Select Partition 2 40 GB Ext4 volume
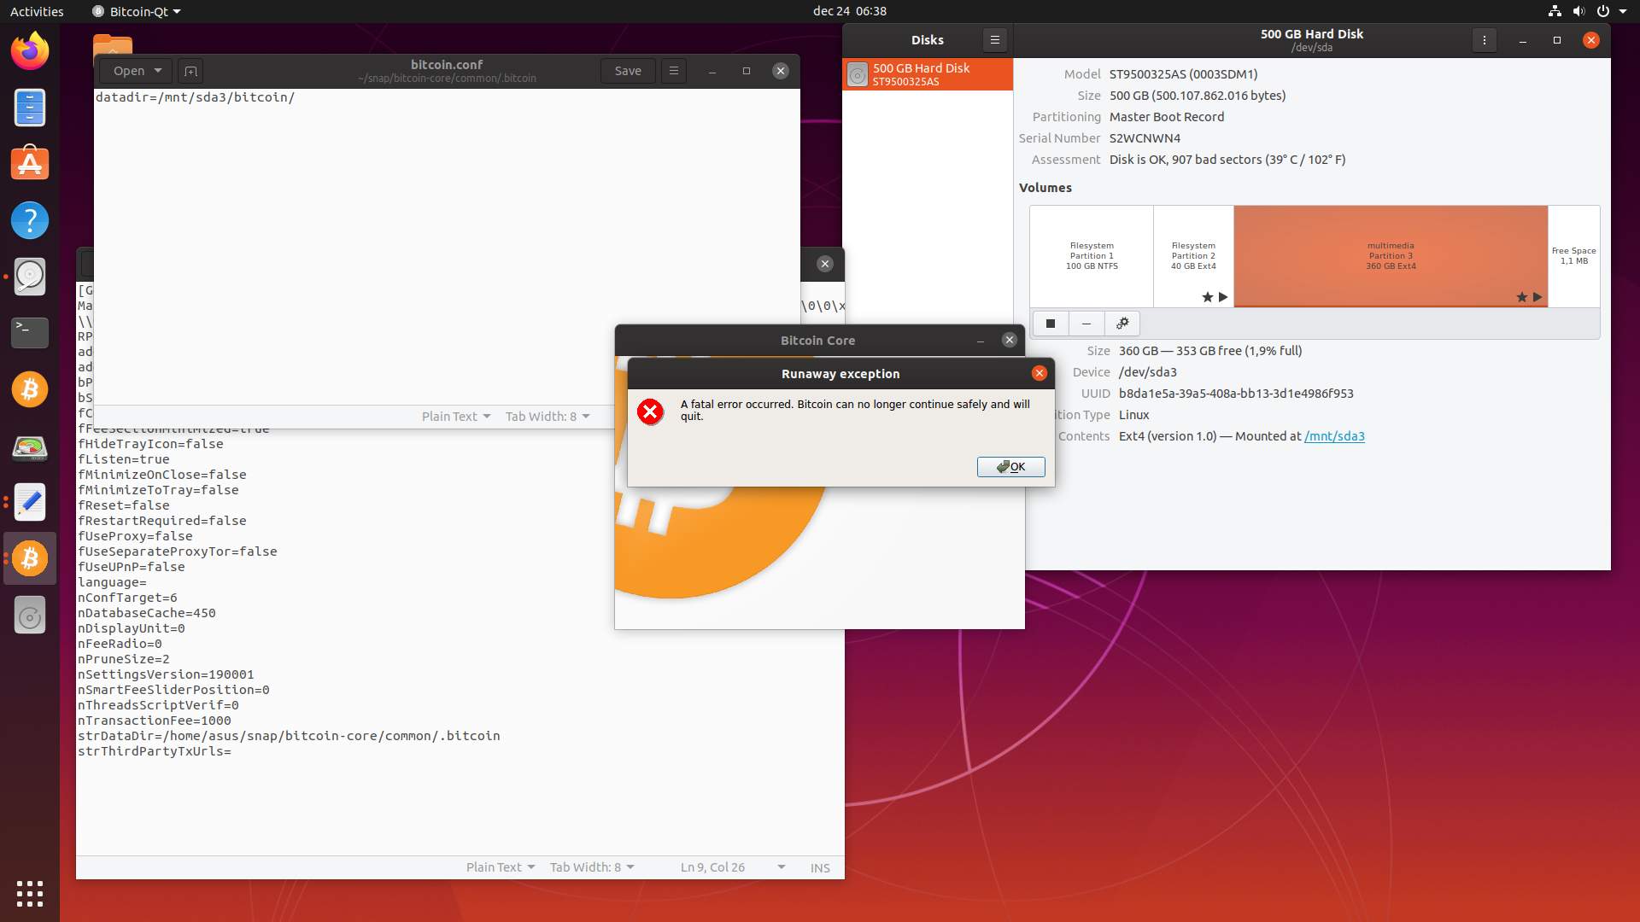The image size is (1640, 922). coord(1193,256)
